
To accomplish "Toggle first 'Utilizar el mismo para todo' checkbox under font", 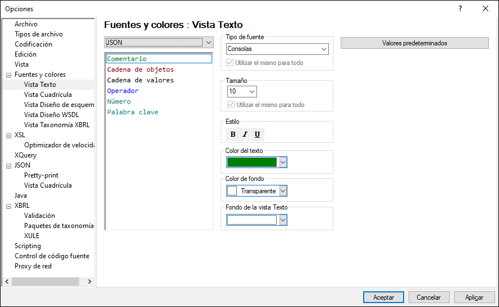I will pyautogui.click(x=230, y=63).
